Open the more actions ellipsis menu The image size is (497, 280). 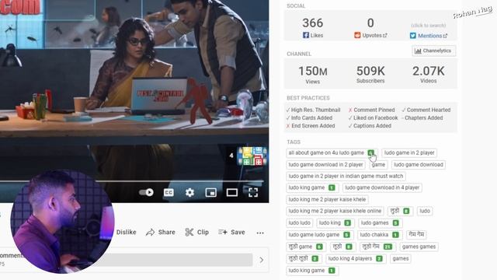pyautogui.click(x=260, y=233)
